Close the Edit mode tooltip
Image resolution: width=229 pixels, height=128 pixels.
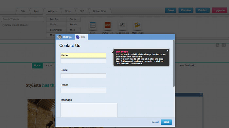(x=167, y=51)
